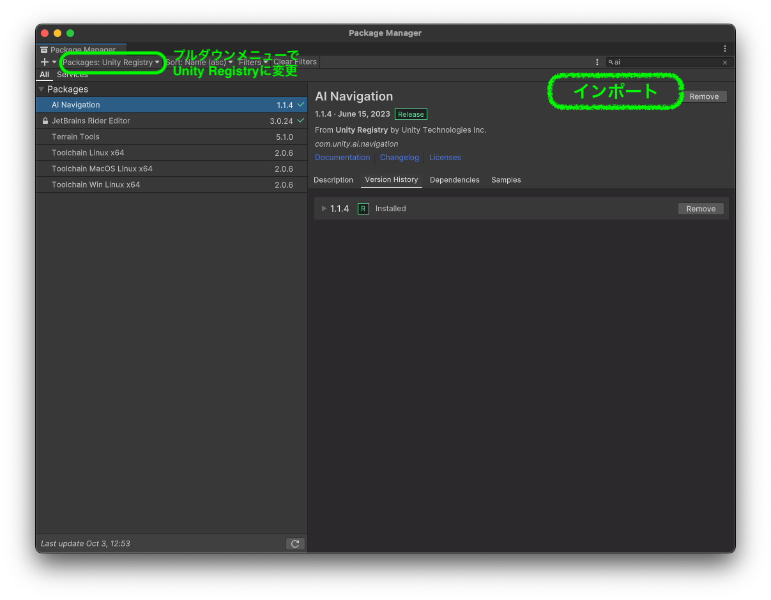The width and height of the screenshot is (771, 600).
Task: Open the Description tab
Action: coord(333,180)
